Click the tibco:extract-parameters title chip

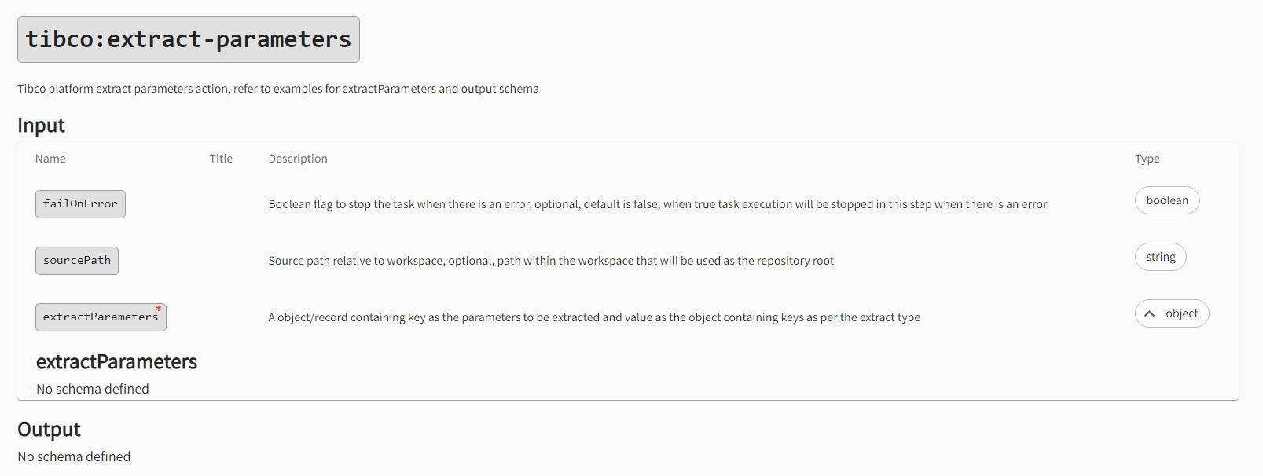(x=189, y=39)
